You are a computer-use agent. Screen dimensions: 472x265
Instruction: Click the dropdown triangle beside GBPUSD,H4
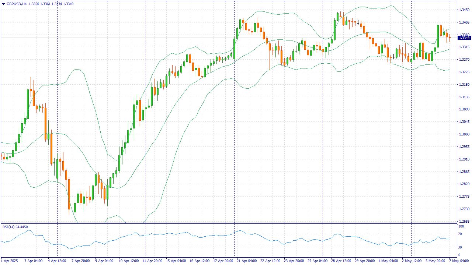point(3,4)
